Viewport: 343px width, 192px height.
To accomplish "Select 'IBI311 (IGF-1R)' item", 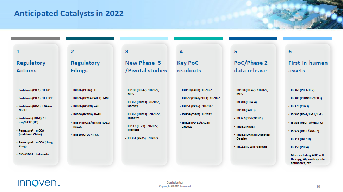I will (x=301, y=139).
